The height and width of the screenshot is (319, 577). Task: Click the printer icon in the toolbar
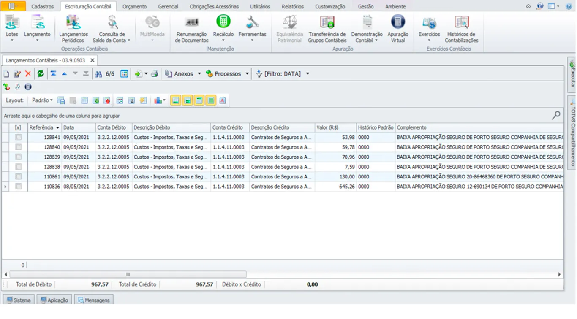tap(155, 74)
